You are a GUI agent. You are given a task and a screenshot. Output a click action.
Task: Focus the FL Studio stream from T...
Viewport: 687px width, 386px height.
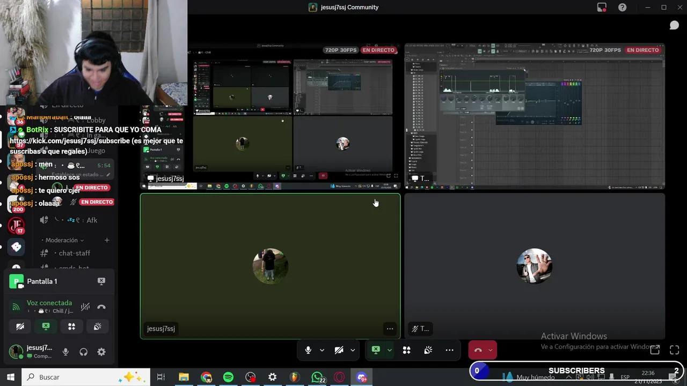[535, 116]
